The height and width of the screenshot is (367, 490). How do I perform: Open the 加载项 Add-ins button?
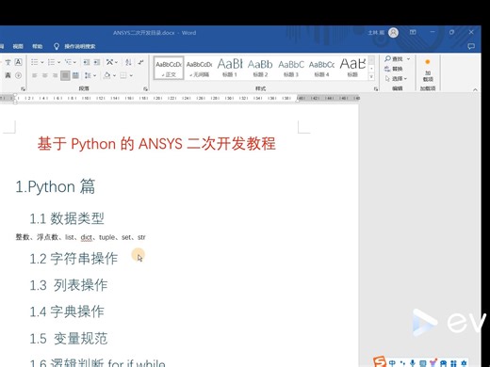click(428, 72)
